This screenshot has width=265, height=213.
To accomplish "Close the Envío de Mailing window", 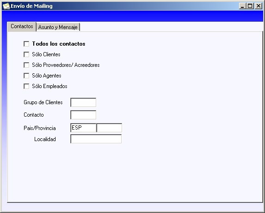I will tap(259, 6).
